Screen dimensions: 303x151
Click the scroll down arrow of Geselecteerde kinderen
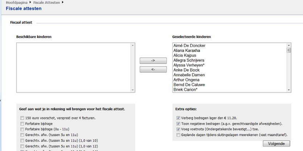point(289,90)
